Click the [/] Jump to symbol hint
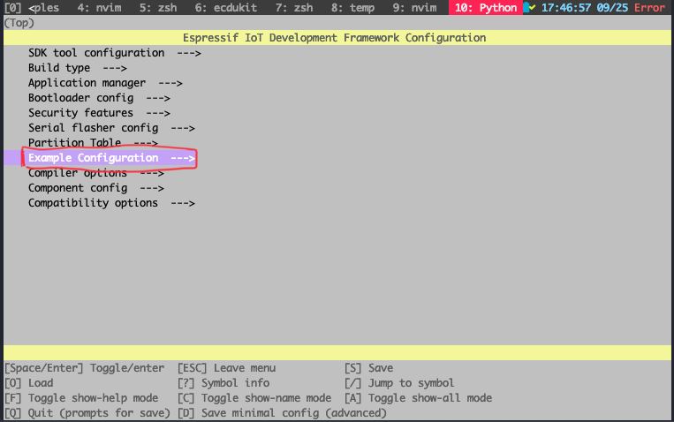Viewport: 674px width, 422px height. tap(399, 383)
